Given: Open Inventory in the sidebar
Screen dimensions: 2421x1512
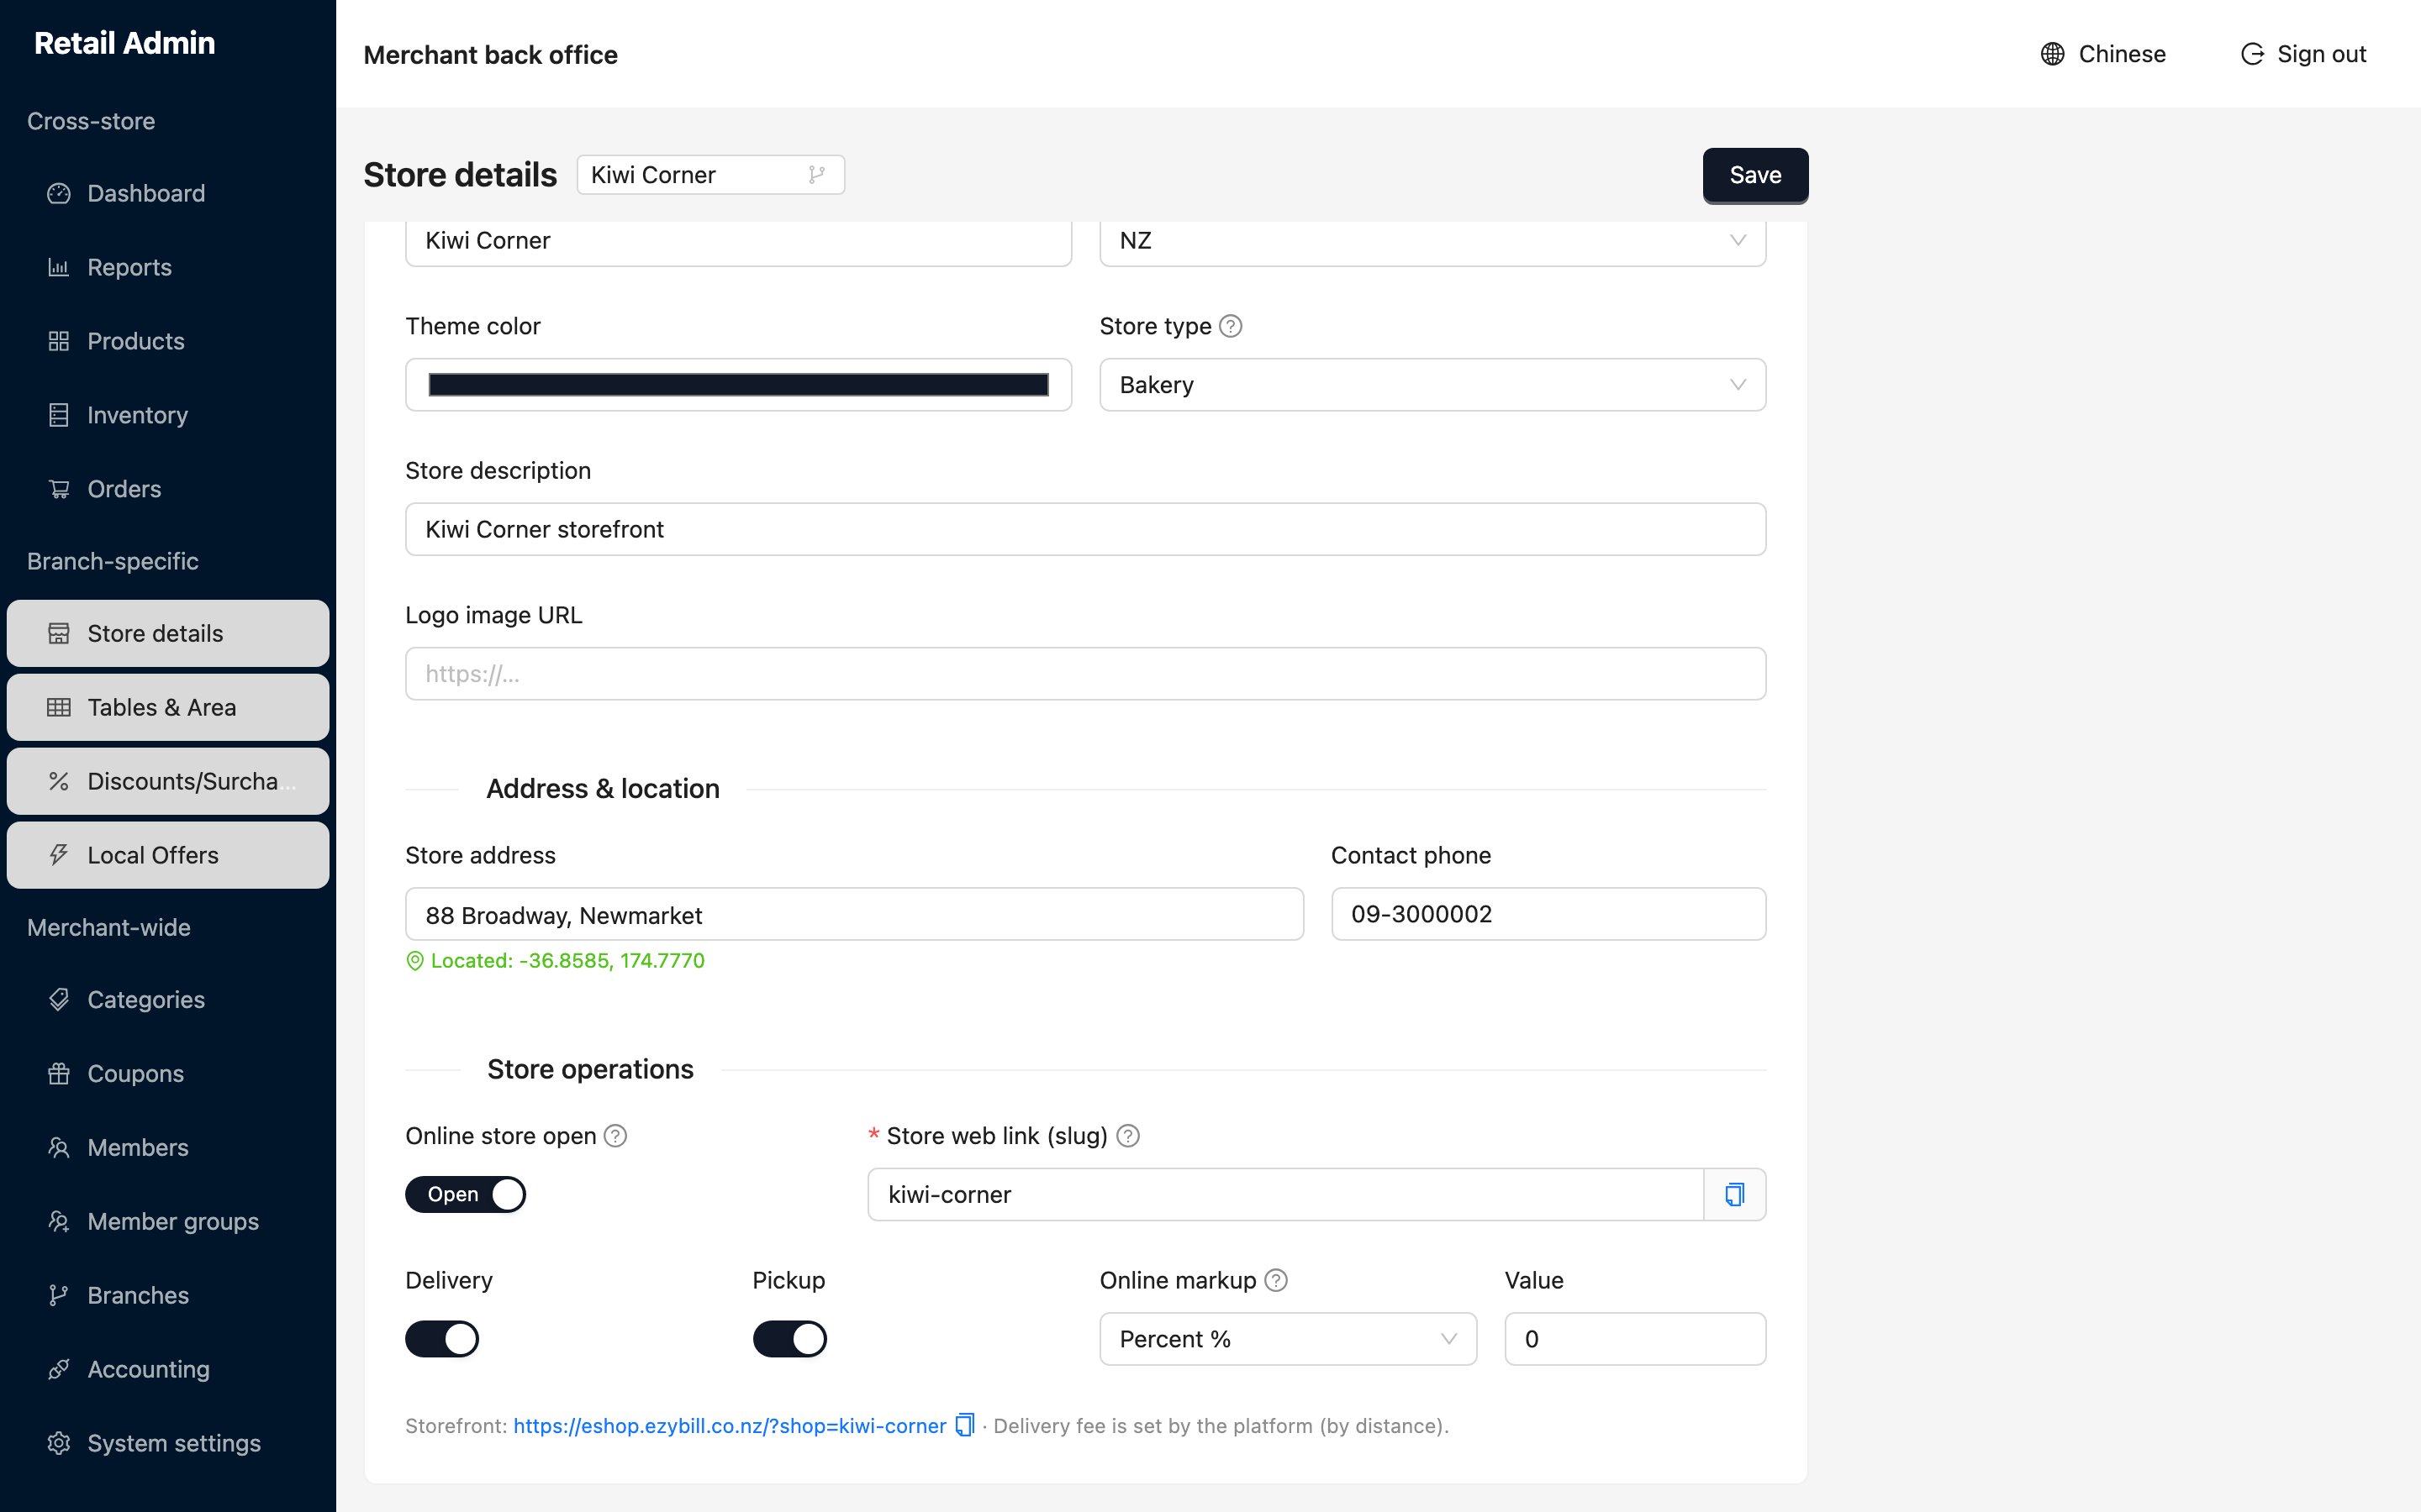Looking at the screenshot, I should coord(168,415).
